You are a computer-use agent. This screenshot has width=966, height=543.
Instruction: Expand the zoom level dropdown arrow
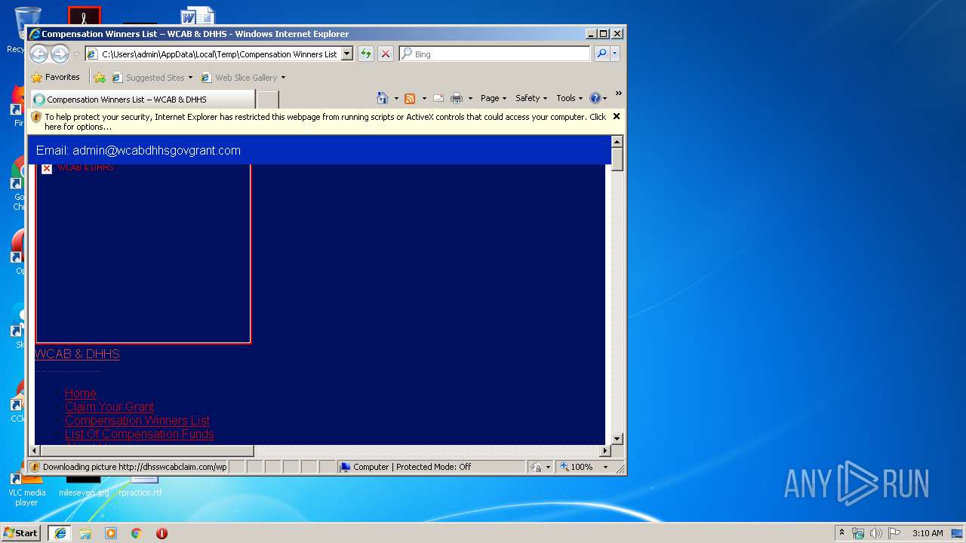point(605,467)
